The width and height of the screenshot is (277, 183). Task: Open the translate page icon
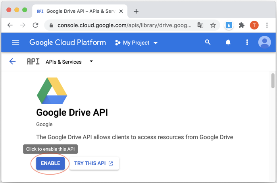[x=200, y=25]
